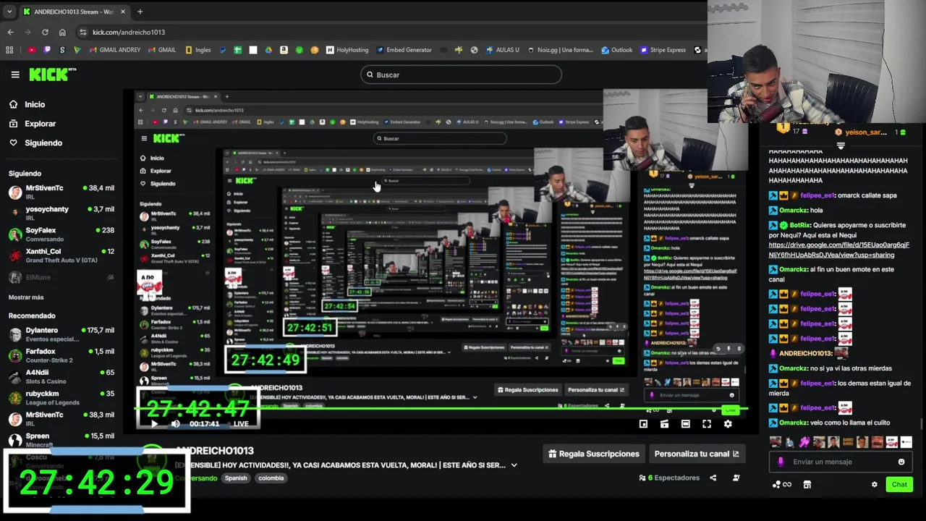Open Spreen Minecraft channel

pos(61,440)
